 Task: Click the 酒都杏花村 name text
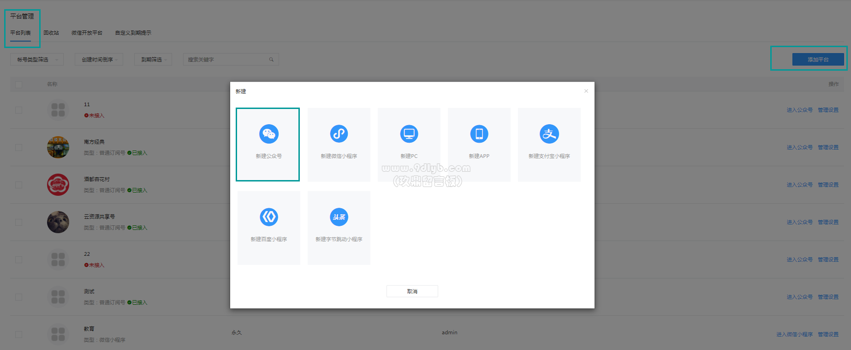click(97, 179)
